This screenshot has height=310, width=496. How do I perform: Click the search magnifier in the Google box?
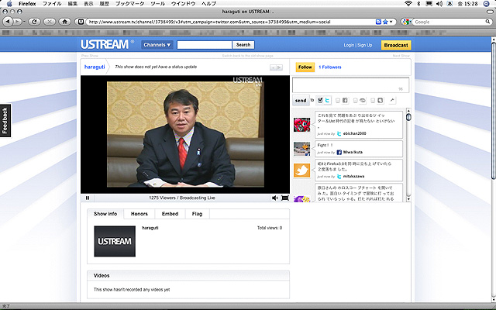coord(487,22)
